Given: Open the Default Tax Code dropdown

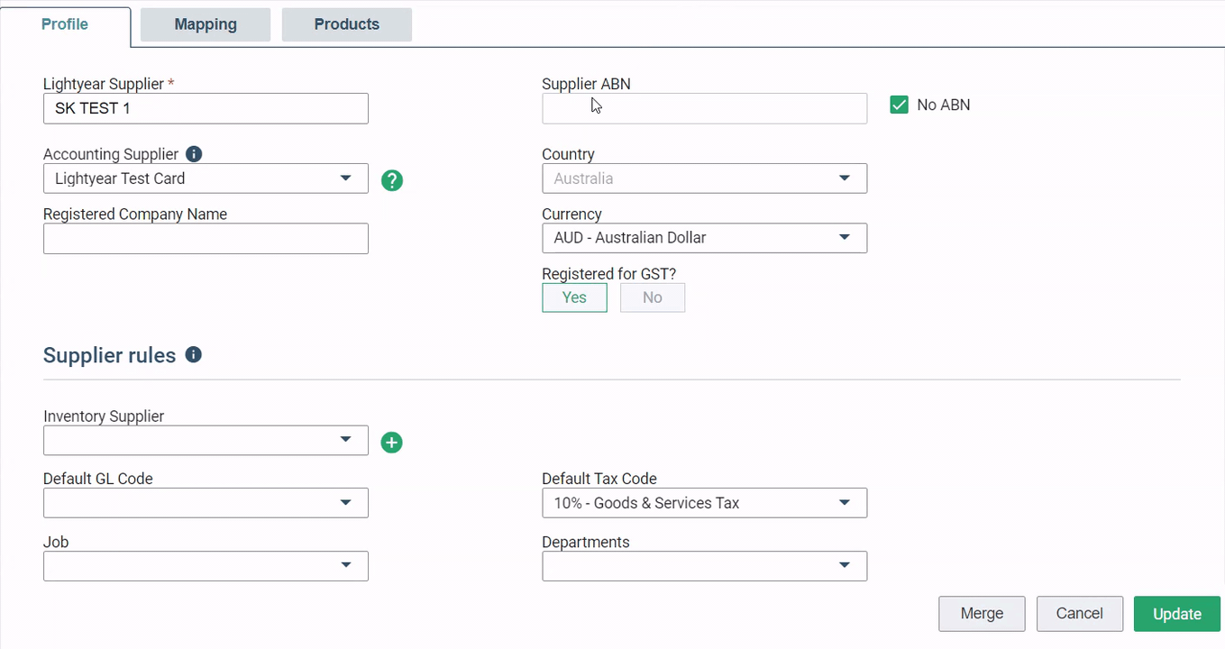Looking at the screenshot, I should pos(704,503).
